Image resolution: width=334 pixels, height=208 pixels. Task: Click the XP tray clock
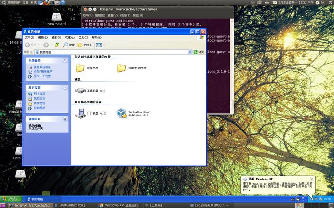click(327, 199)
